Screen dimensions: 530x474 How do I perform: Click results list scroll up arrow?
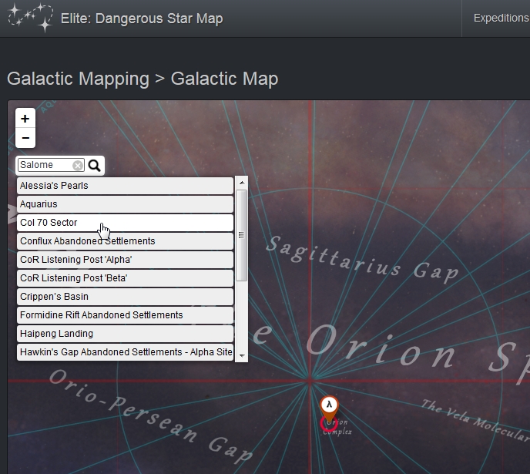(x=242, y=183)
